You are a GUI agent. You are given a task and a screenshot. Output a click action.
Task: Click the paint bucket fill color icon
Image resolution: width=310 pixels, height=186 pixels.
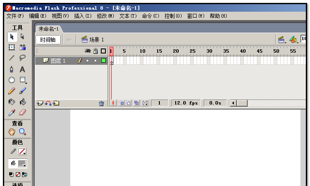tap(13, 163)
